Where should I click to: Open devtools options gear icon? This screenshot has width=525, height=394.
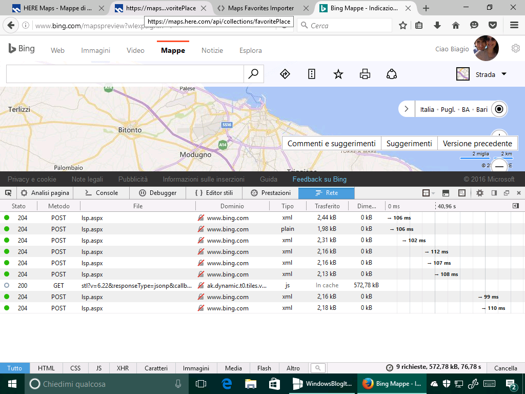point(480,193)
